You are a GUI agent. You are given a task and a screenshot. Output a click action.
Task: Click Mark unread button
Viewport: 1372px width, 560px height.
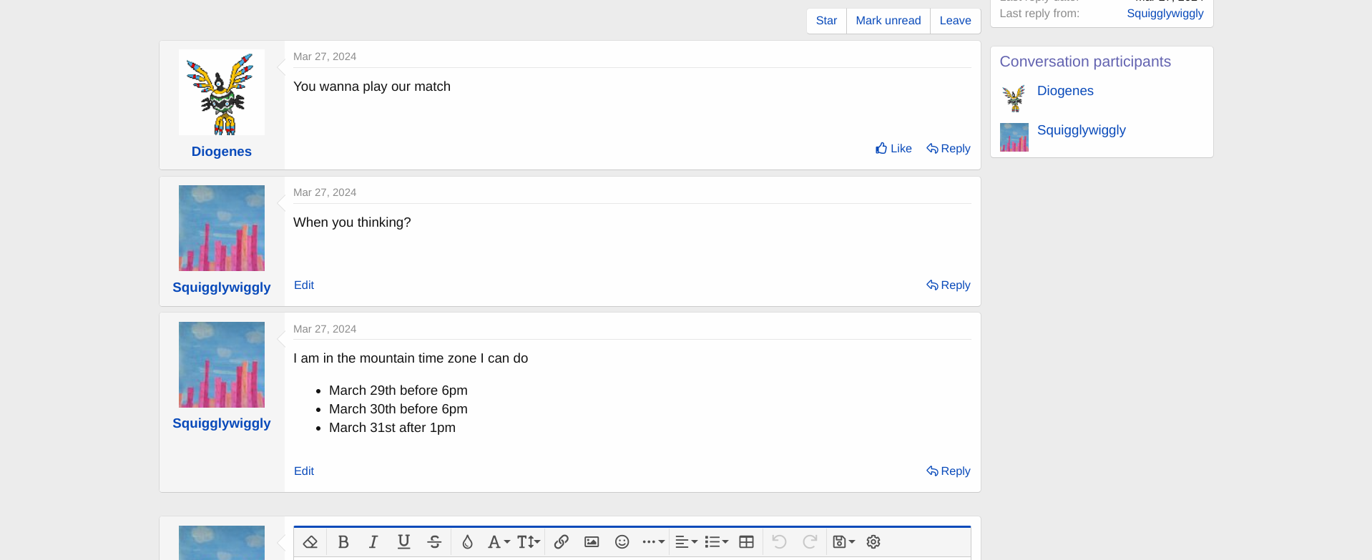pos(888,21)
